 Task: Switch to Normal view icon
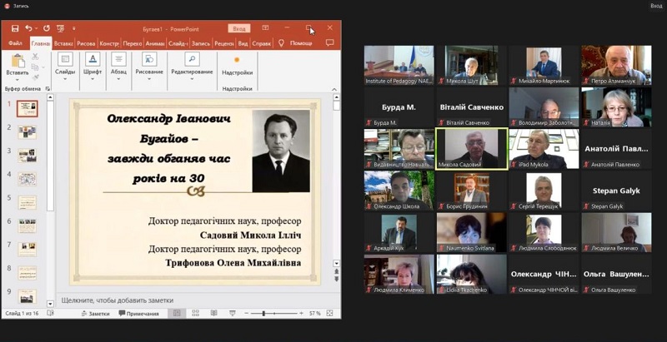177,313
